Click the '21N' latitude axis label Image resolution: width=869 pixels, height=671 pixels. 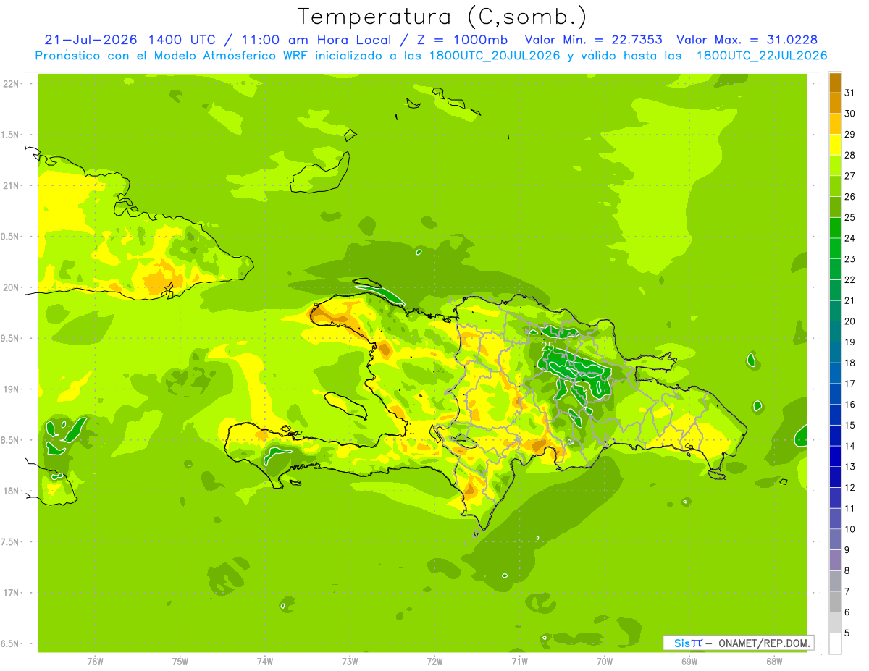point(11,185)
